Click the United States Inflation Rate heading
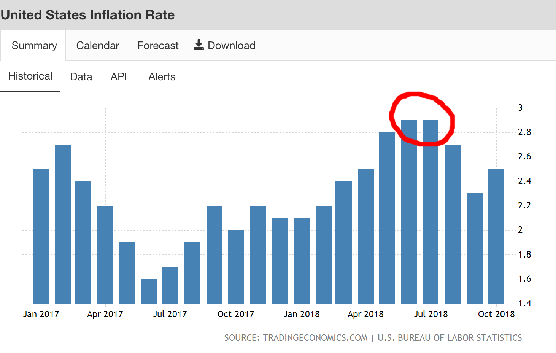The image size is (556, 353). pyautogui.click(x=88, y=15)
